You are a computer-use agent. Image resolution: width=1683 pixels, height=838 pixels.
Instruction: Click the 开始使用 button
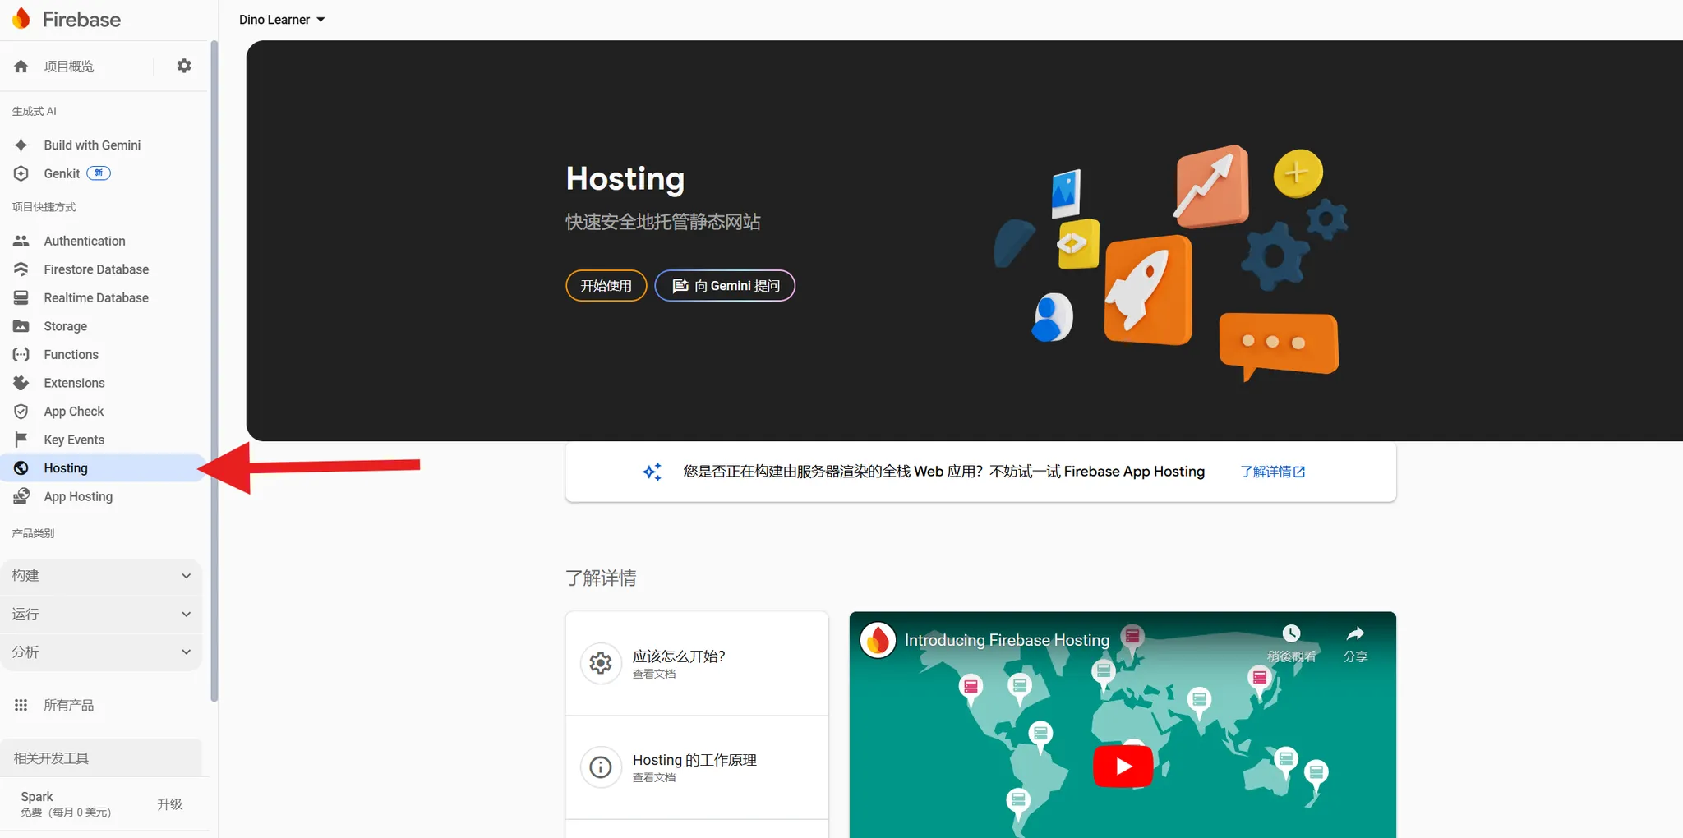(606, 285)
